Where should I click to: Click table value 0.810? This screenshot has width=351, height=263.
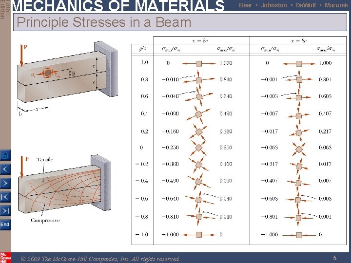coord(226,79)
